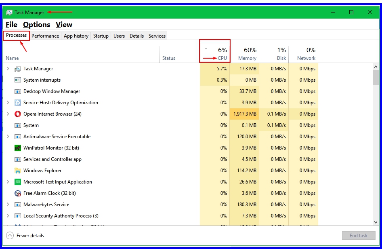Click the vertical scrollbar thumb
The height and width of the screenshot is (249, 382).
[x=376, y=78]
